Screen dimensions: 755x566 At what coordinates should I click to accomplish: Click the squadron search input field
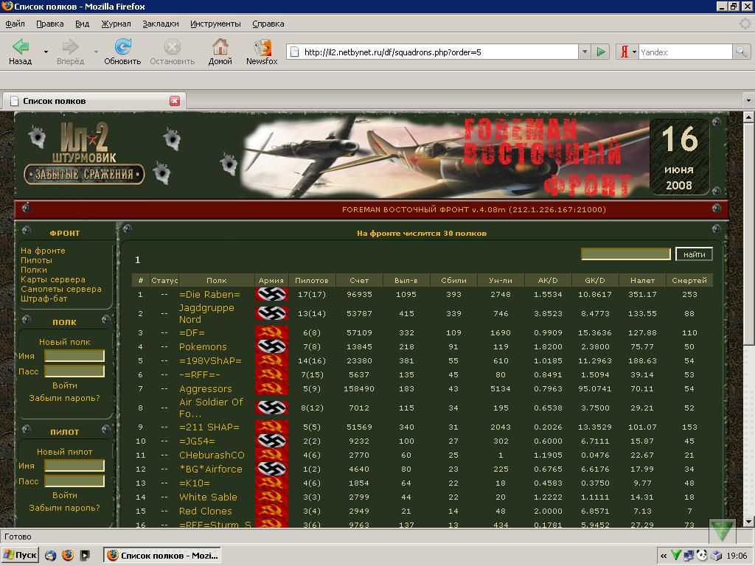(x=625, y=254)
